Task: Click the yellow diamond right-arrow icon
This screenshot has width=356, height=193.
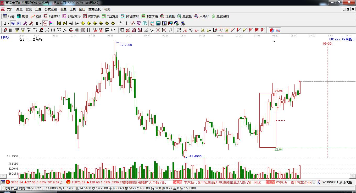Action: pos(89,23)
